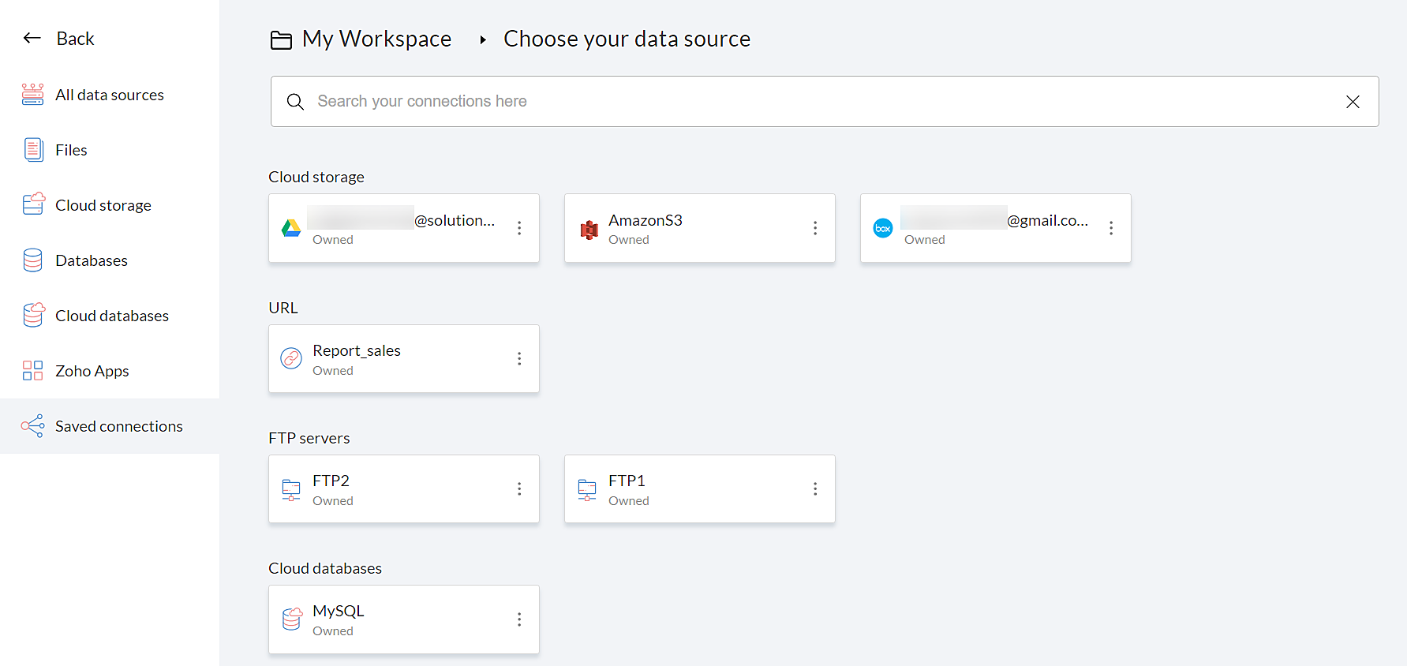Click the search magnifier icon
Viewport: 1407px width, 666px height.
tap(295, 102)
